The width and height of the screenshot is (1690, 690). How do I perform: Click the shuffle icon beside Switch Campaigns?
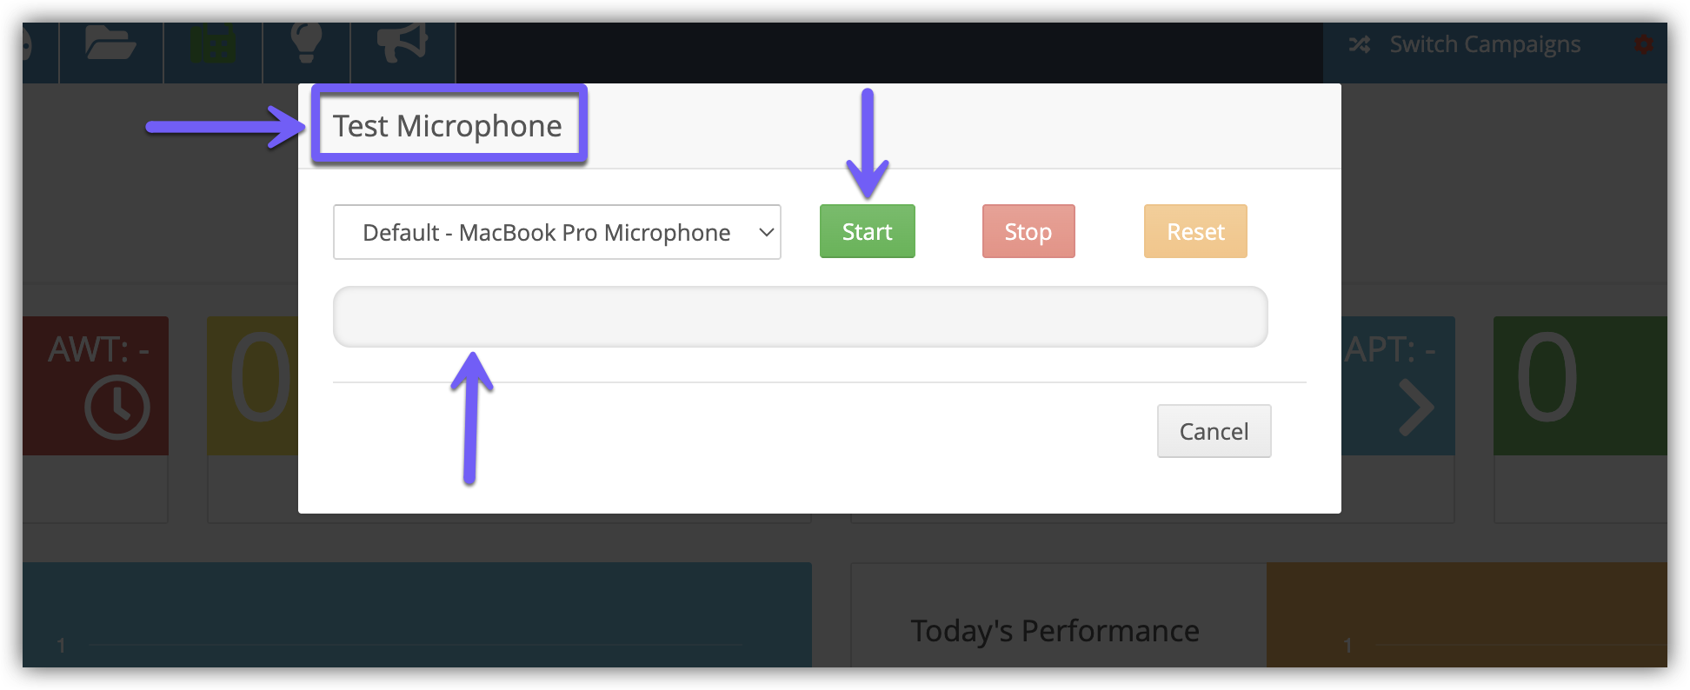pyautogui.click(x=1360, y=44)
